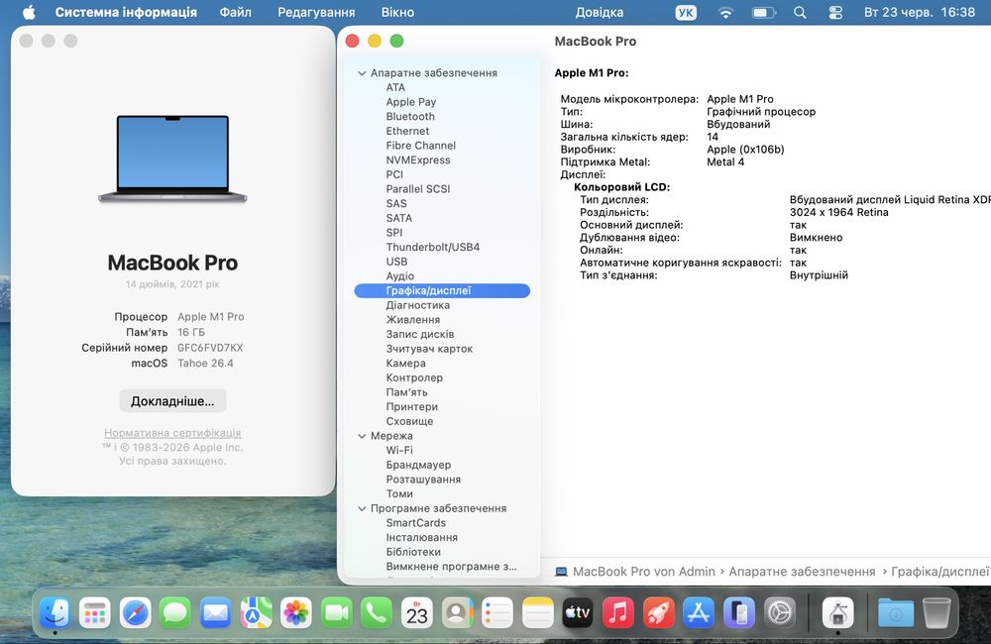Image resolution: width=991 pixels, height=644 pixels.
Task: Select Сховище in the sidebar
Action: [x=409, y=421]
